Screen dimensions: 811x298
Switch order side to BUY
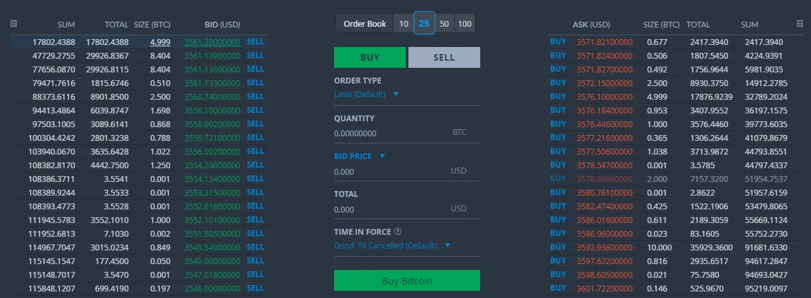[x=369, y=57]
